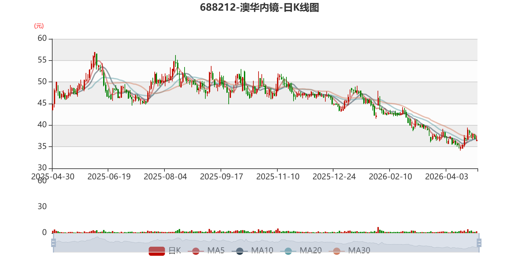The height and width of the screenshot is (259, 519).
Task: Click the x-axis date label 2025-11-10
Action: click(278, 177)
